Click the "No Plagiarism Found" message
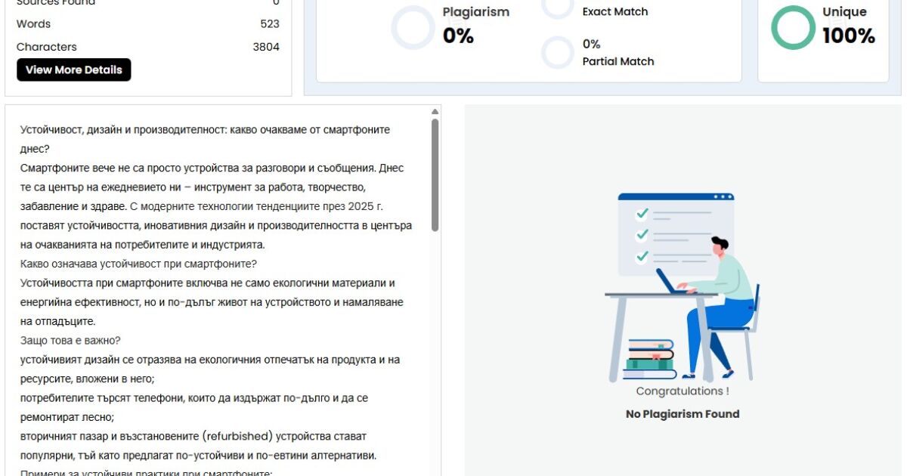907x476 pixels. coord(683,414)
